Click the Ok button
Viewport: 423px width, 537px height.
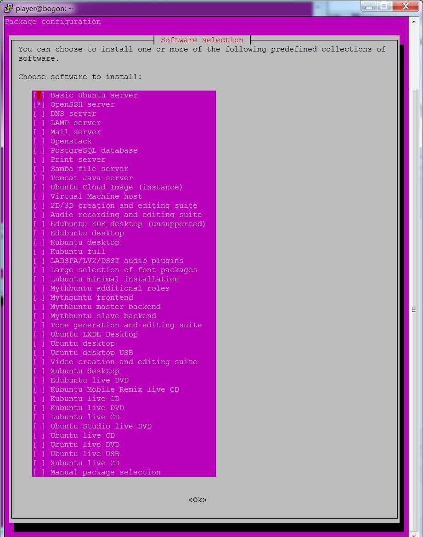point(197,500)
